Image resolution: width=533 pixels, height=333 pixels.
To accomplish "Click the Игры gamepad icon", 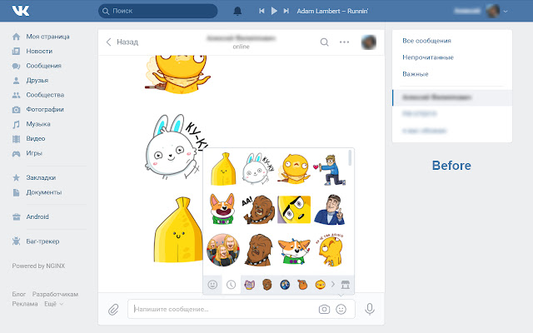I will (x=16, y=153).
